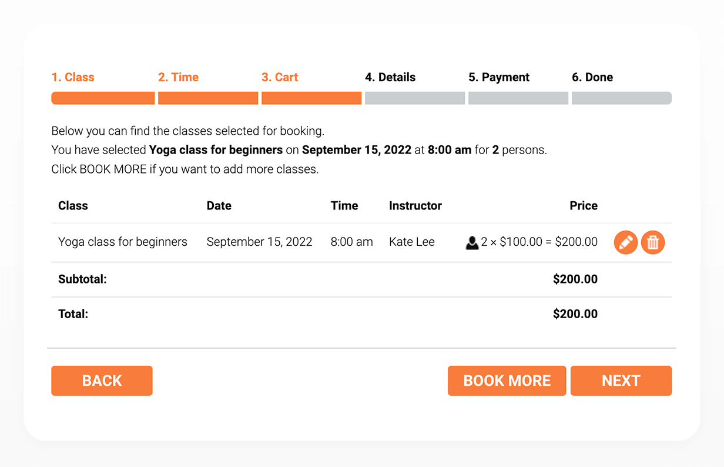Click the Instructor column header
Image resolution: width=724 pixels, height=467 pixels.
(x=415, y=206)
